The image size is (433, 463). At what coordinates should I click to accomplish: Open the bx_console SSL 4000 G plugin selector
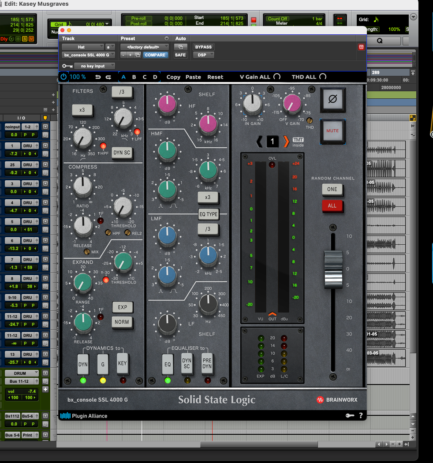coord(88,55)
